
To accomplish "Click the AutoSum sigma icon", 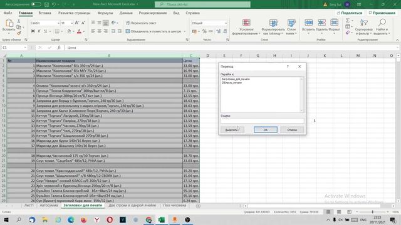I will (348, 21).
